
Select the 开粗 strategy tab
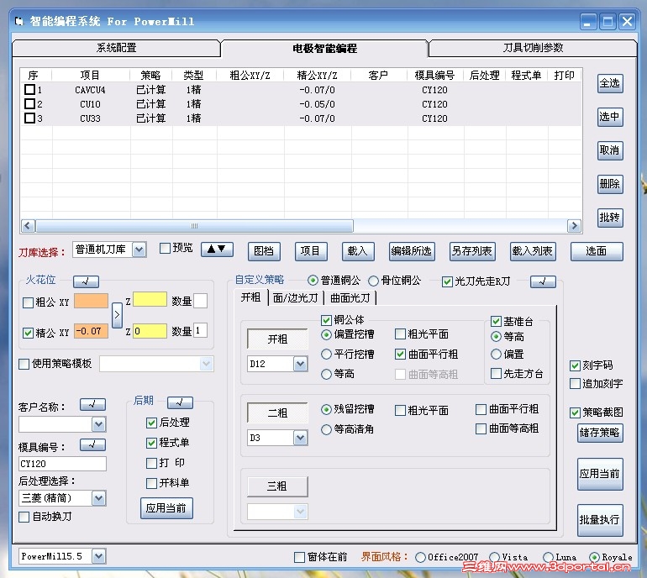coord(251,297)
